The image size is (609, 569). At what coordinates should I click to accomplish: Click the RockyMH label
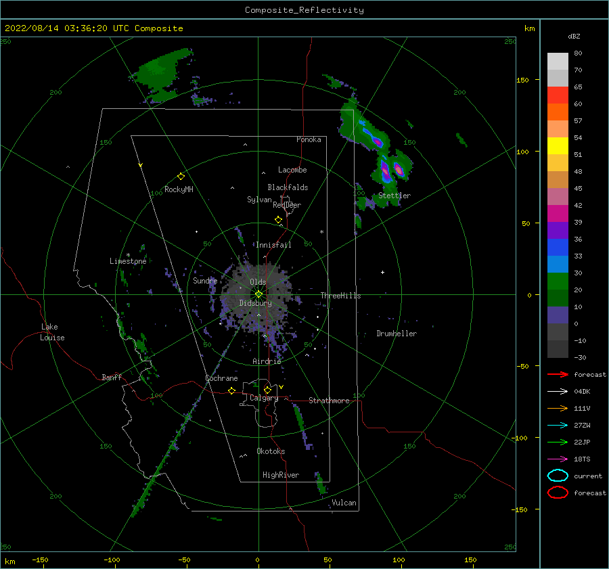[x=179, y=189]
